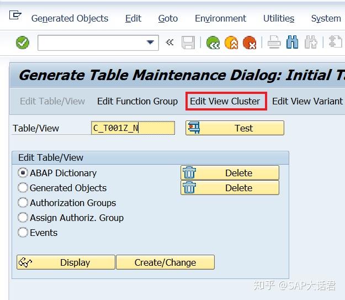Click the Create/Change button

165,262
